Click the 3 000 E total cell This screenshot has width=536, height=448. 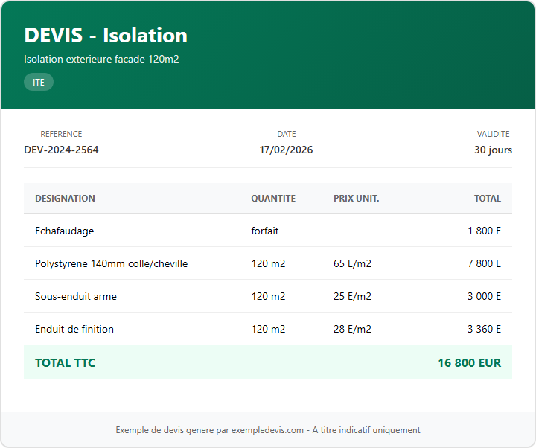(484, 296)
